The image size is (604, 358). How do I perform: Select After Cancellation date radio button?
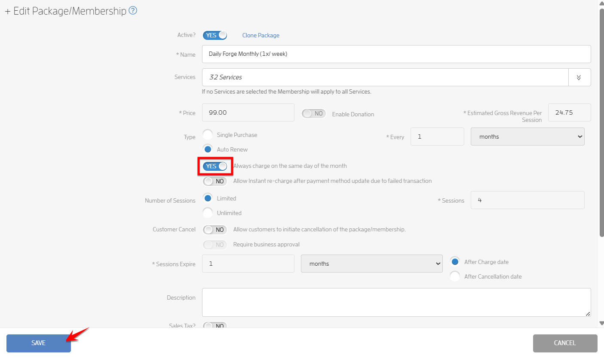[455, 276]
